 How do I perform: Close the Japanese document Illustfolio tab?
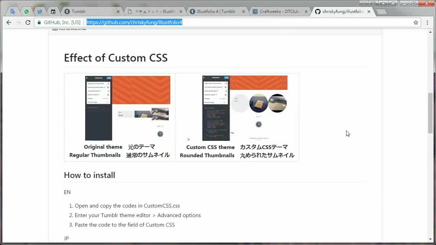pos(181,12)
